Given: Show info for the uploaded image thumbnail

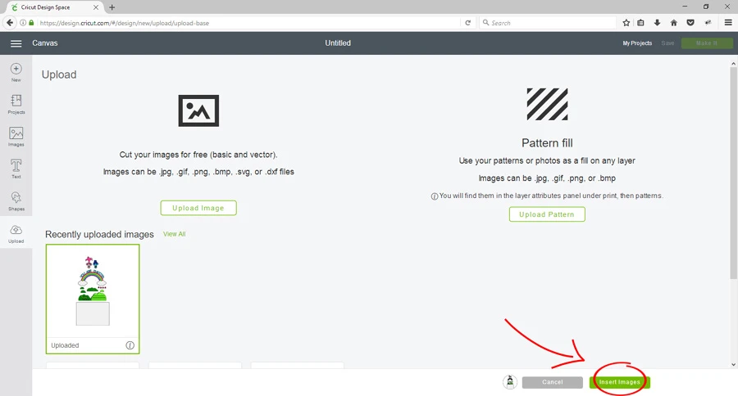Looking at the screenshot, I should coord(130,345).
